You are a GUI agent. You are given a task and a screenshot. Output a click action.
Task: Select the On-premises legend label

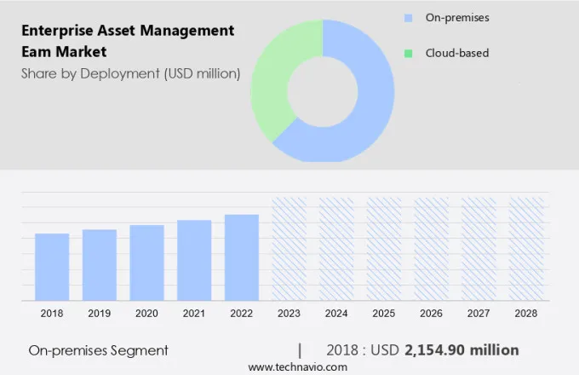coord(457,17)
